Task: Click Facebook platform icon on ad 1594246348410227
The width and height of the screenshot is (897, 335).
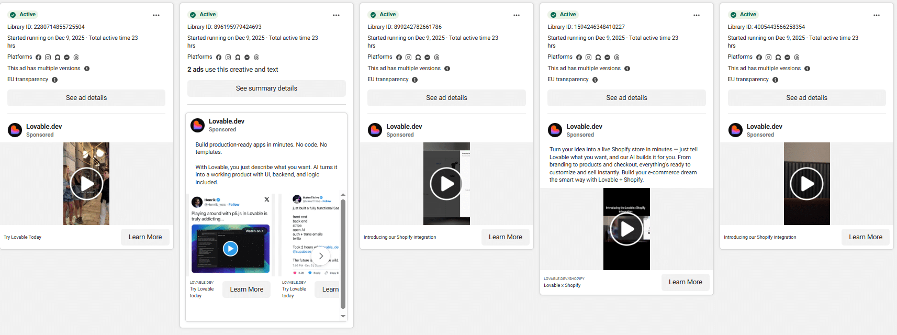Action: (x=579, y=57)
